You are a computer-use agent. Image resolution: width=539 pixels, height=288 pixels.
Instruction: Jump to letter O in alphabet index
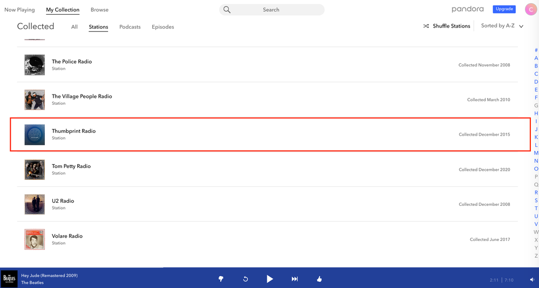click(536, 169)
